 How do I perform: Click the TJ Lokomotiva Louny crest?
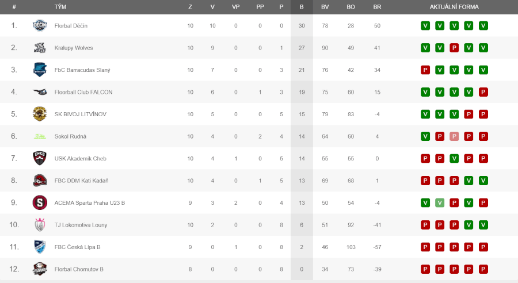coord(40,224)
